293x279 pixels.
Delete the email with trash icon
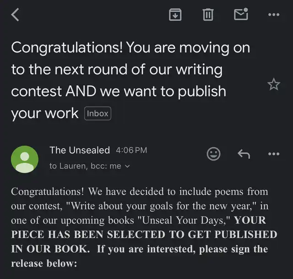tap(208, 15)
